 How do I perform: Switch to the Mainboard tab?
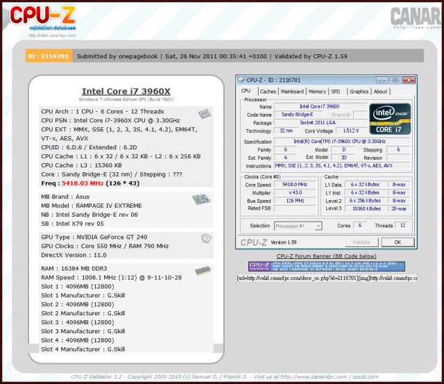click(292, 92)
